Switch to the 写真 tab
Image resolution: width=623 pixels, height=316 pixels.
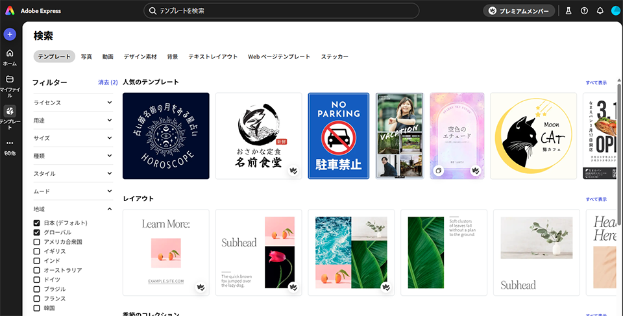[86, 57]
